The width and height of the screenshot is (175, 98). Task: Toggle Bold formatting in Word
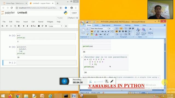(92, 32)
